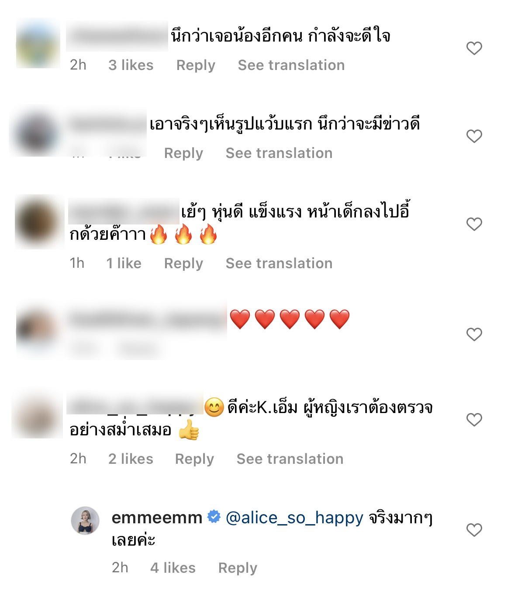Heart the comment with five red hearts

click(474, 334)
